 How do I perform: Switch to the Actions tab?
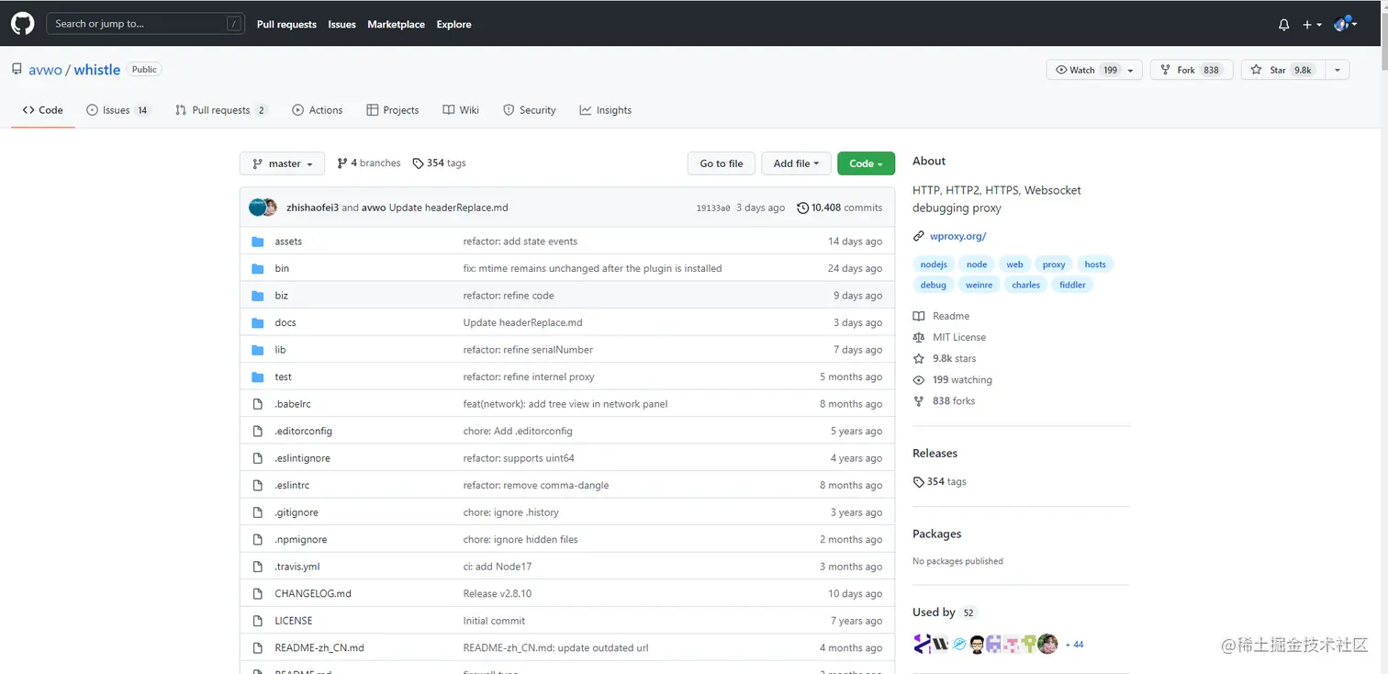point(318,110)
